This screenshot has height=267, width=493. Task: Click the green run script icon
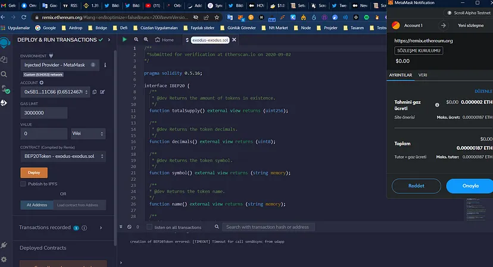pyautogui.click(x=124, y=40)
